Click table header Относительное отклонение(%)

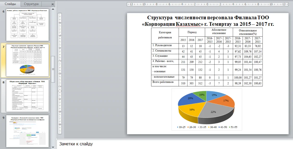coord(248,32)
